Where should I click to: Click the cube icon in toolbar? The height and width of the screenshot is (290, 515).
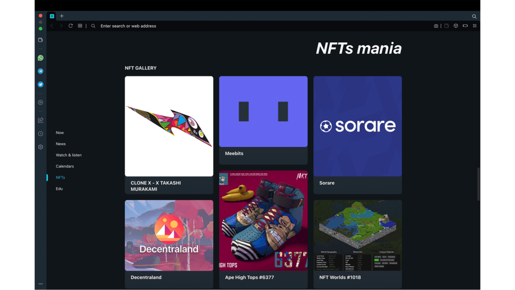tap(456, 26)
